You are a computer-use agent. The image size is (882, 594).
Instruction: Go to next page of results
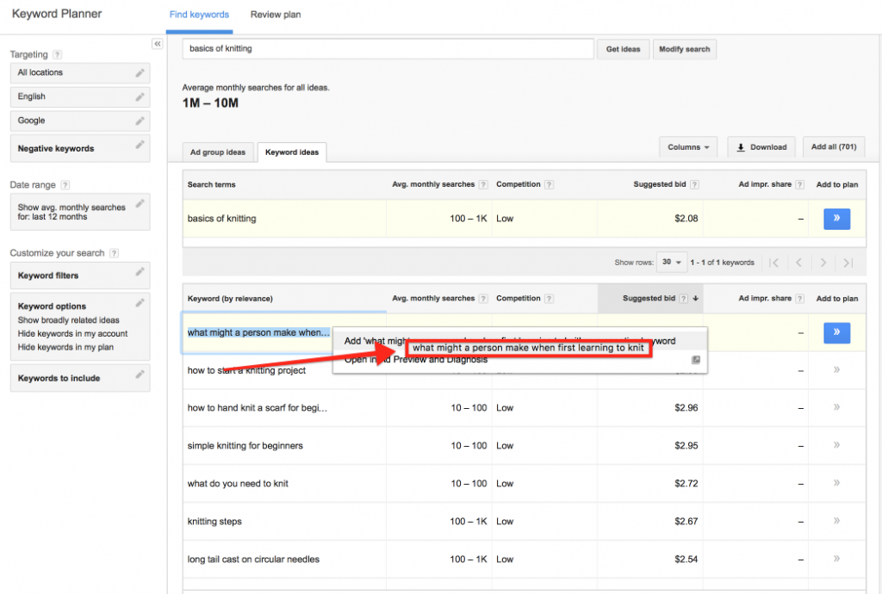coord(823,263)
